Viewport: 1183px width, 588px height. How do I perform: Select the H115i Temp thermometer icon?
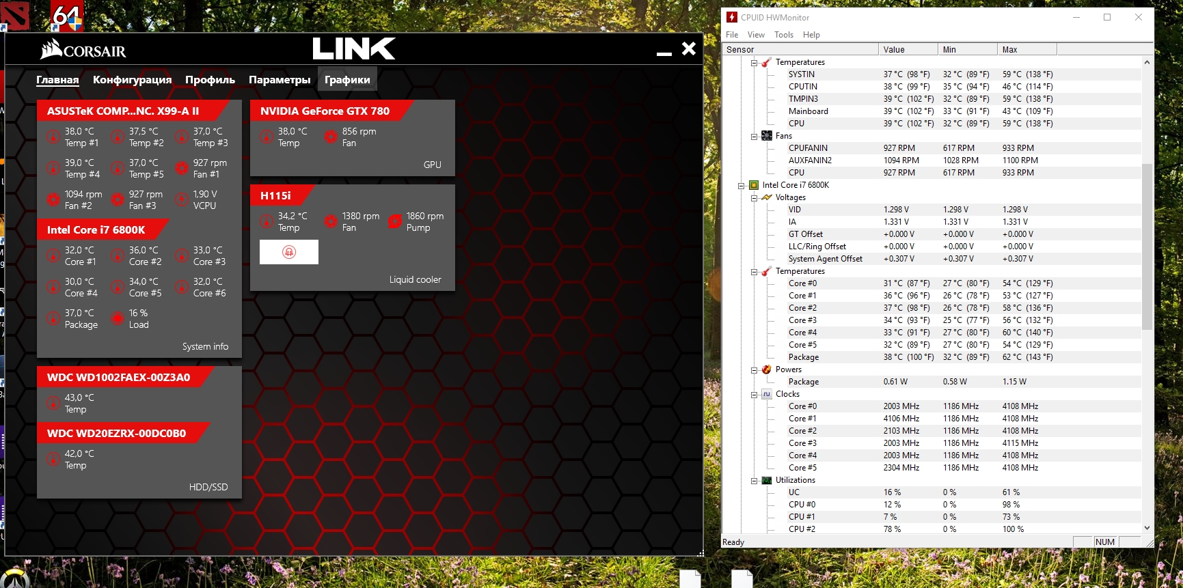[267, 221]
